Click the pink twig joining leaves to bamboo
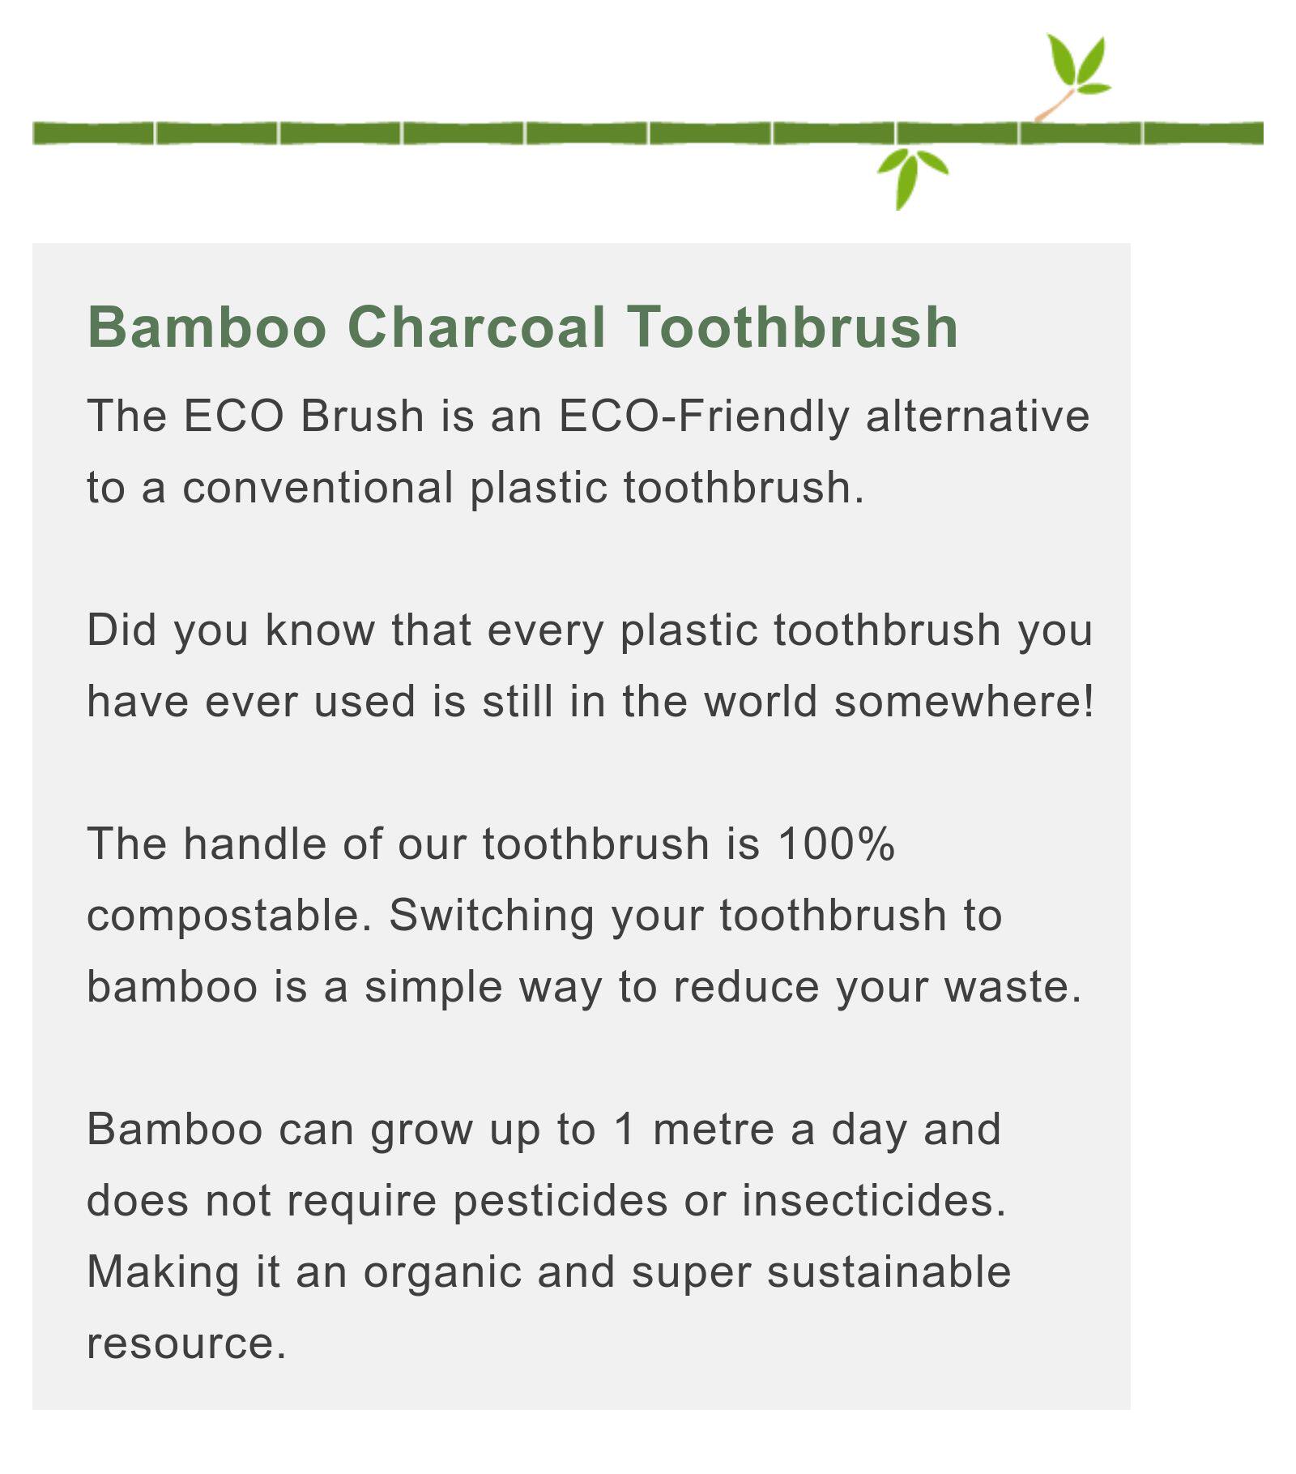 (1053, 107)
